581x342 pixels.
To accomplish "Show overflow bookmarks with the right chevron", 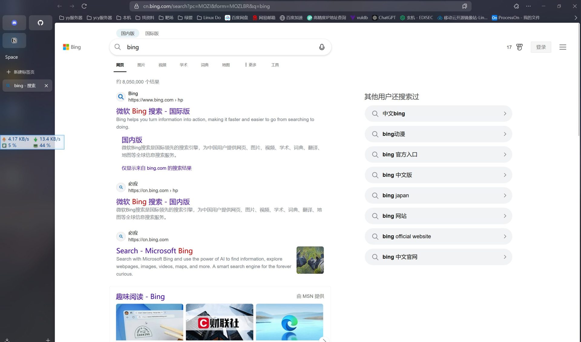I will coord(576,18).
